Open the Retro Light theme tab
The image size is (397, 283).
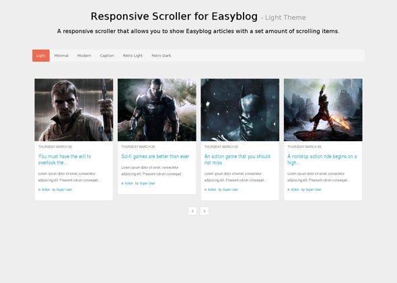click(x=133, y=56)
